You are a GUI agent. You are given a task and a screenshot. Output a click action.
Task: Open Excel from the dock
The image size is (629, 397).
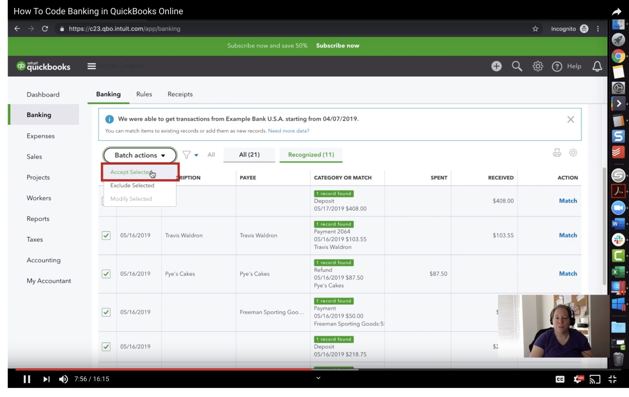618,272
